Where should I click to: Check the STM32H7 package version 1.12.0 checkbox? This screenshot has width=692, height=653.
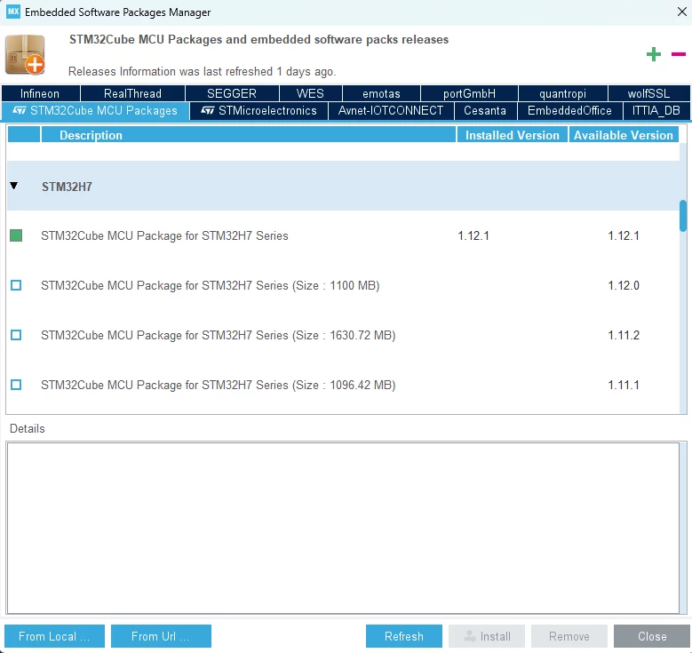coord(16,285)
